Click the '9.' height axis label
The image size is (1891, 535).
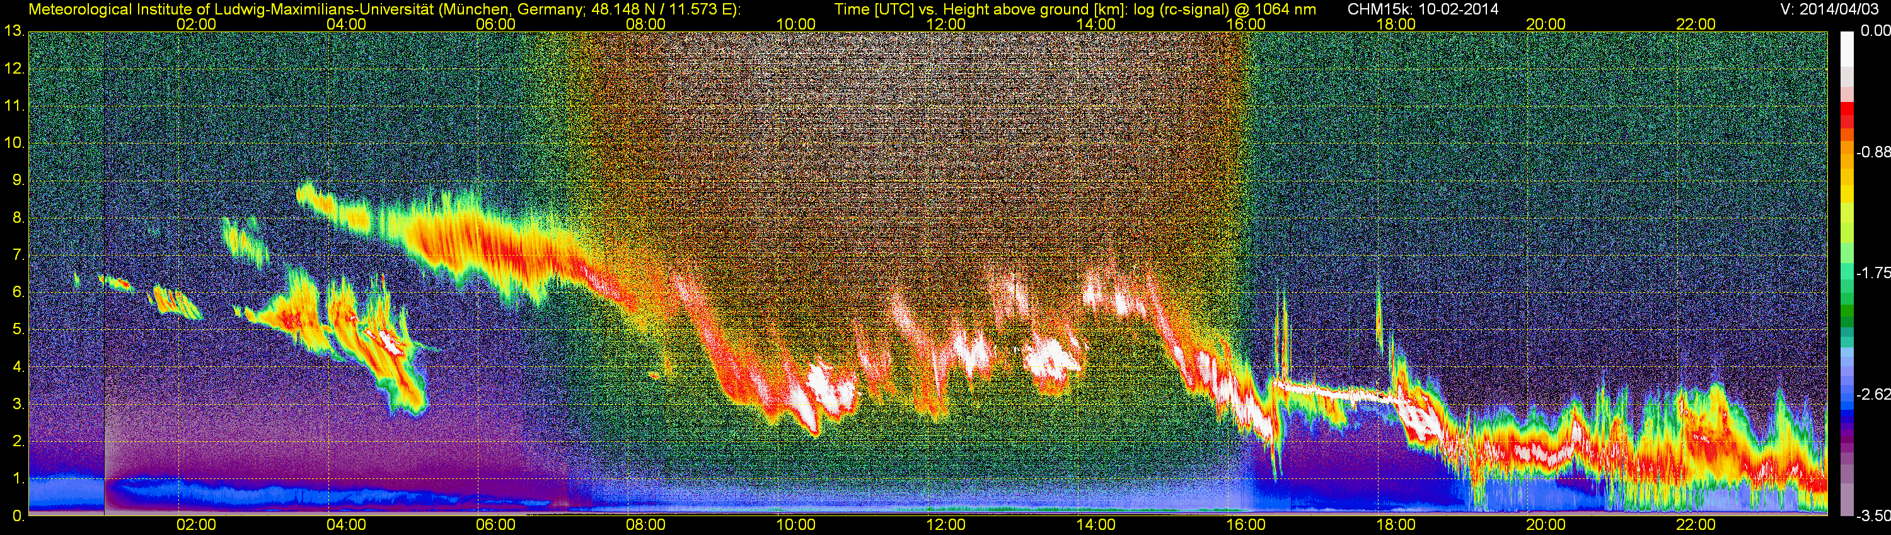[18, 181]
